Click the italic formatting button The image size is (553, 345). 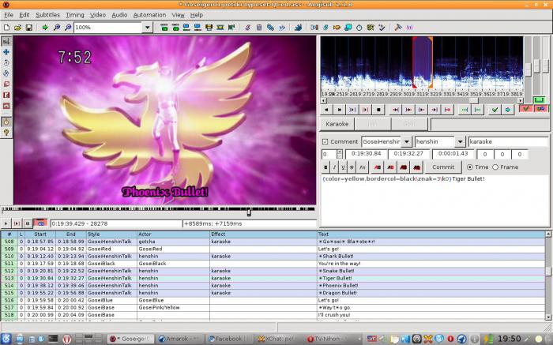pos(334,167)
